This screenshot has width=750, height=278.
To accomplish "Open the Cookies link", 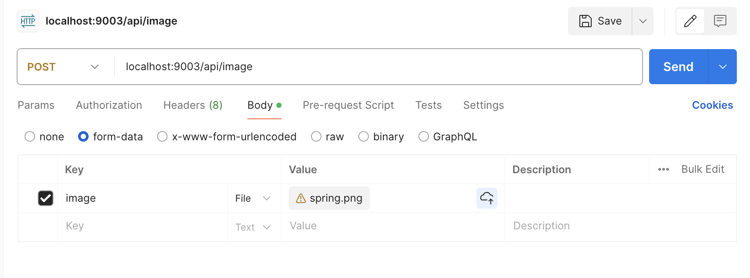I will [712, 105].
